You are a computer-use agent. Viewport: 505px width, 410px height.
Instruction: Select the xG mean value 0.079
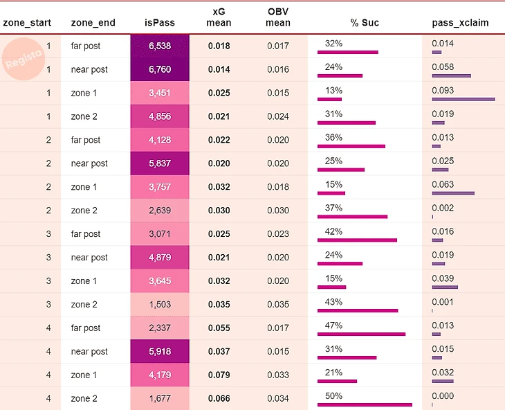(219, 375)
